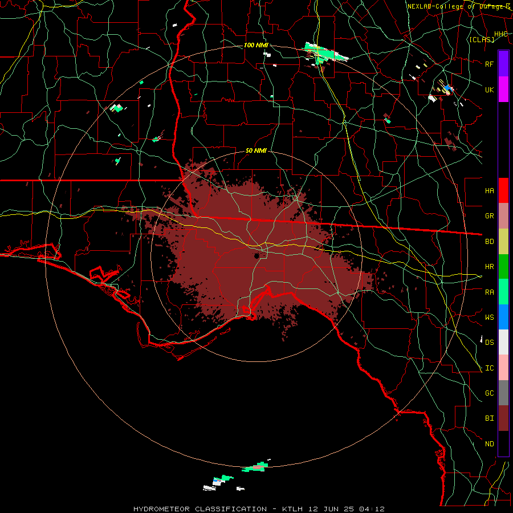Click the DS white legend swatch
This screenshot has width=513, height=513.
(503, 342)
